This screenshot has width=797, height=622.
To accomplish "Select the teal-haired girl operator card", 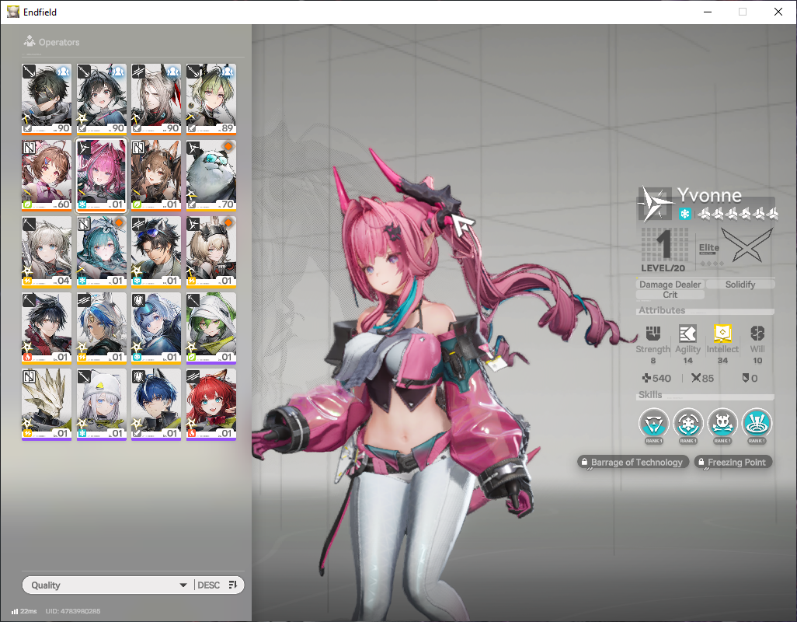I will click(x=102, y=251).
